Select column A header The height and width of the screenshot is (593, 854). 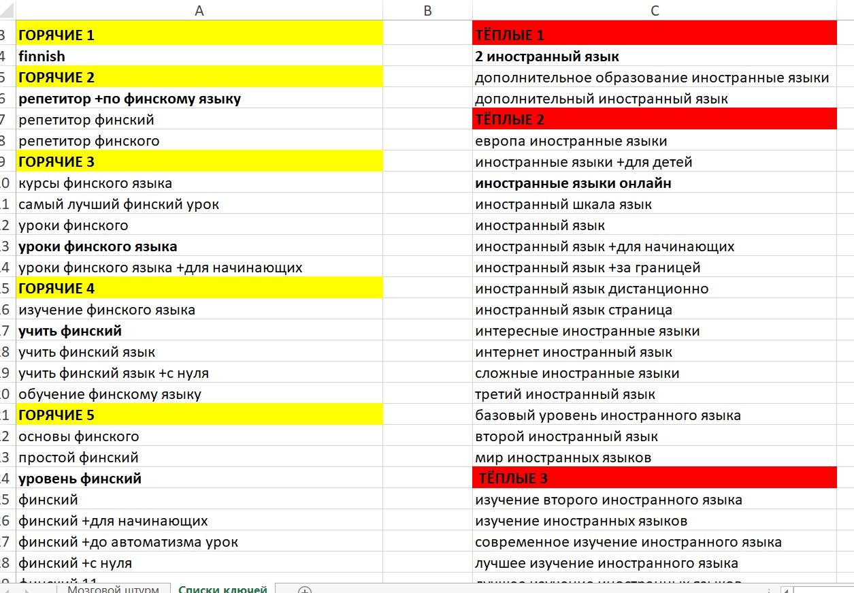pyautogui.click(x=199, y=10)
